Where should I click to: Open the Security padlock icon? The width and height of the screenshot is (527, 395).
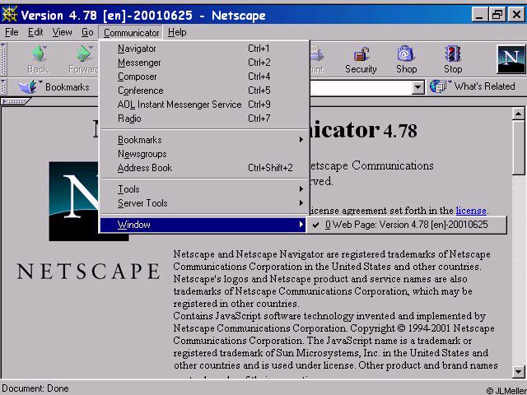click(x=361, y=53)
